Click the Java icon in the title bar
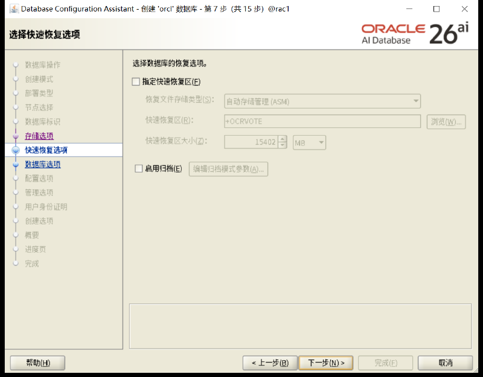 pyautogui.click(x=14, y=8)
